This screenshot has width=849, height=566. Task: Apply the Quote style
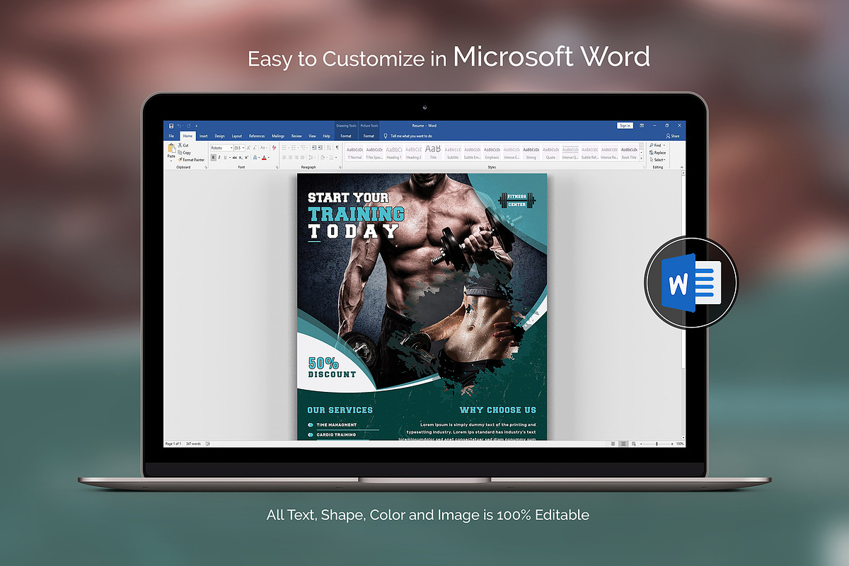pyautogui.click(x=550, y=153)
